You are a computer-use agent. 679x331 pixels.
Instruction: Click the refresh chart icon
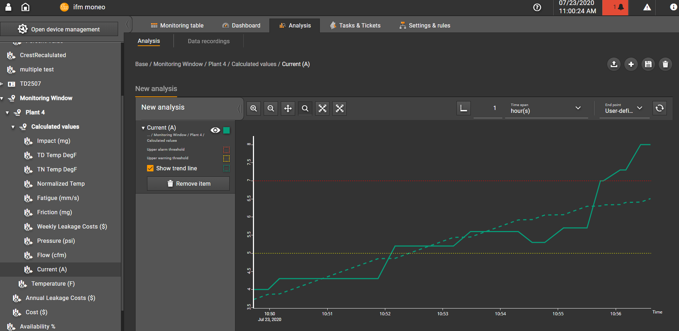(x=660, y=108)
